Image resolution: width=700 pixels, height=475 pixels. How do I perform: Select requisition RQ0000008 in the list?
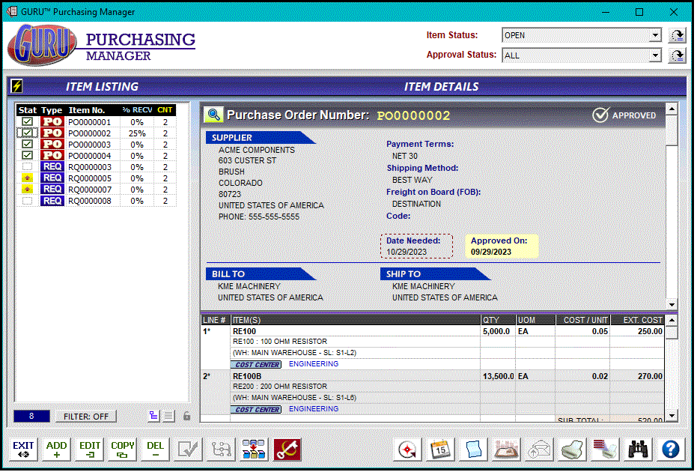tap(97, 202)
